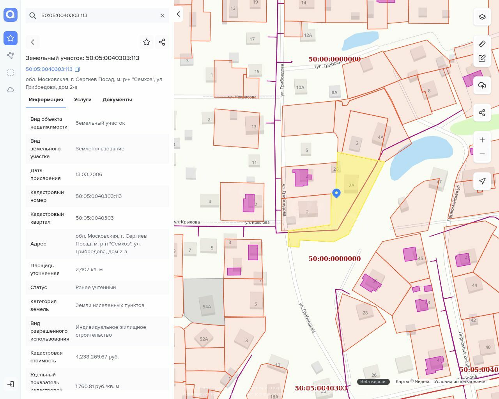This screenshot has width=499, height=399.
Task: Add parcel to favorites with star
Action: click(x=147, y=42)
